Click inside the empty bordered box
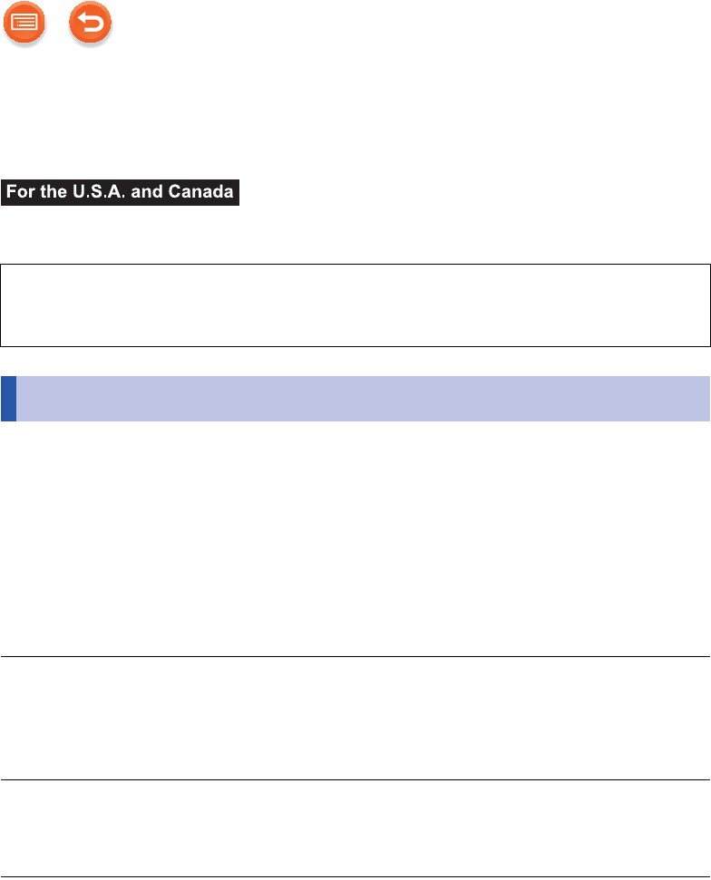 click(355, 305)
